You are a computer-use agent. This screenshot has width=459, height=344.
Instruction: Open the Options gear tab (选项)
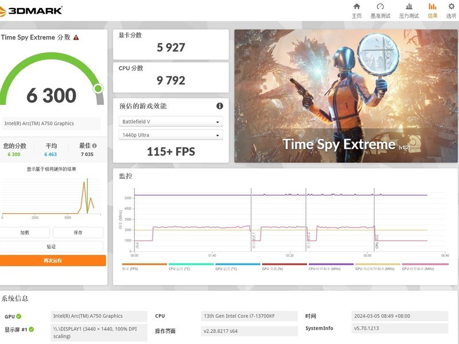(452, 11)
